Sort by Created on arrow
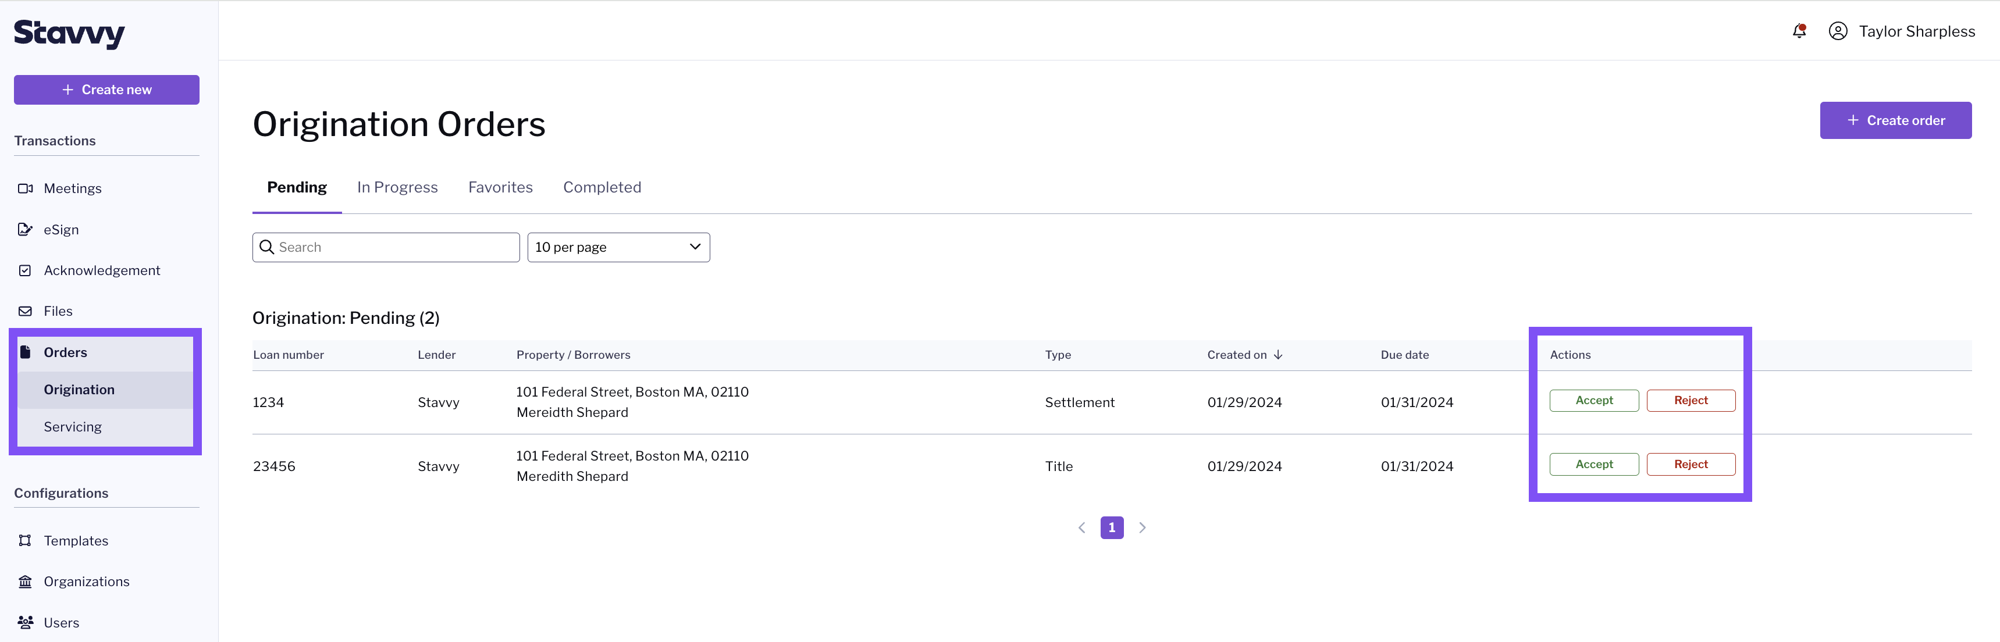The height and width of the screenshot is (642, 2000). pyautogui.click(x=1278, y=355)
